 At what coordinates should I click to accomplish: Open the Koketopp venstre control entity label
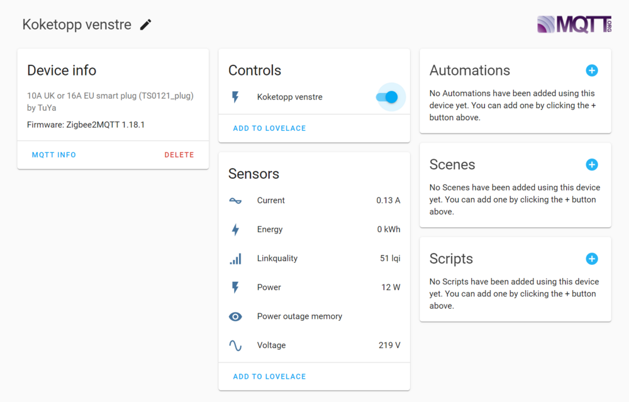point(289,97)
